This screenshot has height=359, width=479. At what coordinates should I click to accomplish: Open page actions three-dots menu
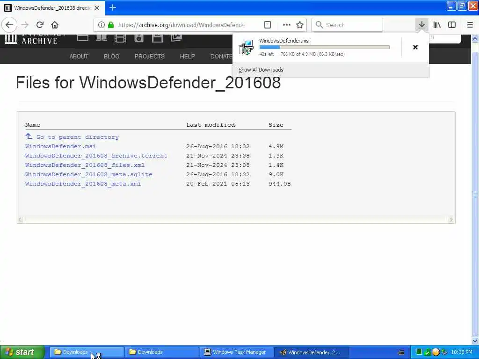point(287,25)
